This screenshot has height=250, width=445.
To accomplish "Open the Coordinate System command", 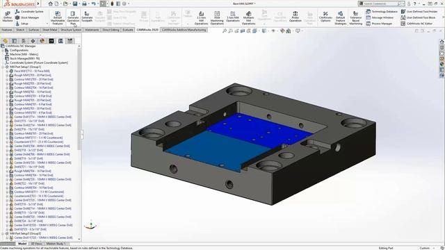I will (x=29, y=12).
